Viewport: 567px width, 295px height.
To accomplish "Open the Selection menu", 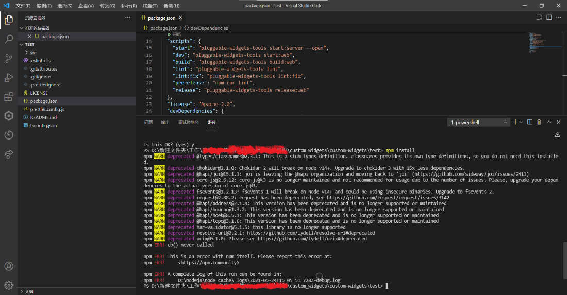I will coord(65,6).
